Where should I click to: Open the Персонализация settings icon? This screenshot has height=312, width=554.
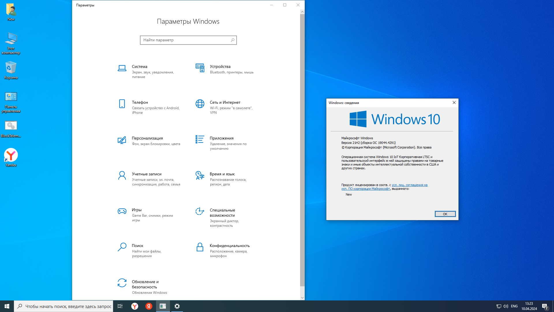[122, 140]
